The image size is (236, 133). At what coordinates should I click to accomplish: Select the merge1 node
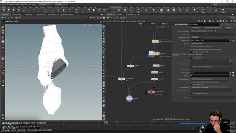(129, 99)
